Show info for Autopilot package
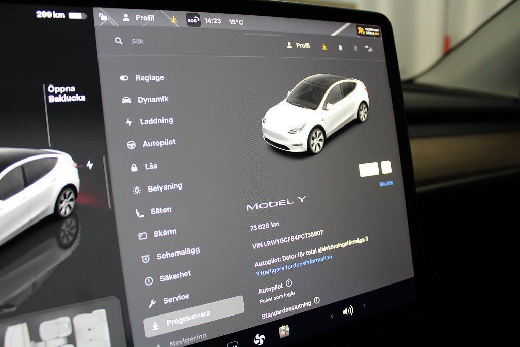The image size is (520, 347). [x=289, y=283]
